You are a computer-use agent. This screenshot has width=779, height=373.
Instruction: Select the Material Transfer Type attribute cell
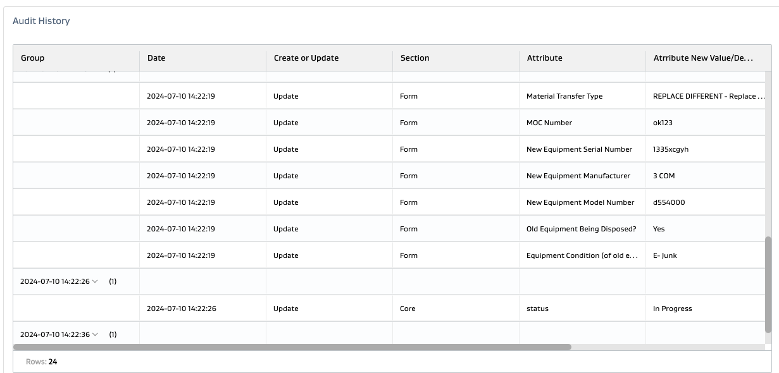[564, 96]
